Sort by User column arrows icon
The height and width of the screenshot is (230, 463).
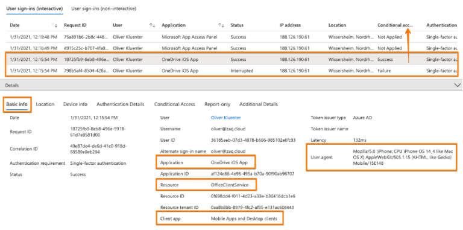pyautogui.click(x=152, y=25)
